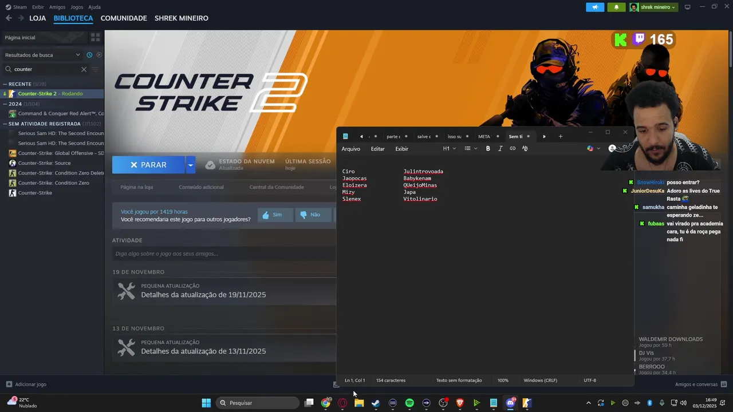The width and height of the screenshot is (733, 412).
Task: Click the PARAR button
Action: pyautogui.click(x=148, y=165)
